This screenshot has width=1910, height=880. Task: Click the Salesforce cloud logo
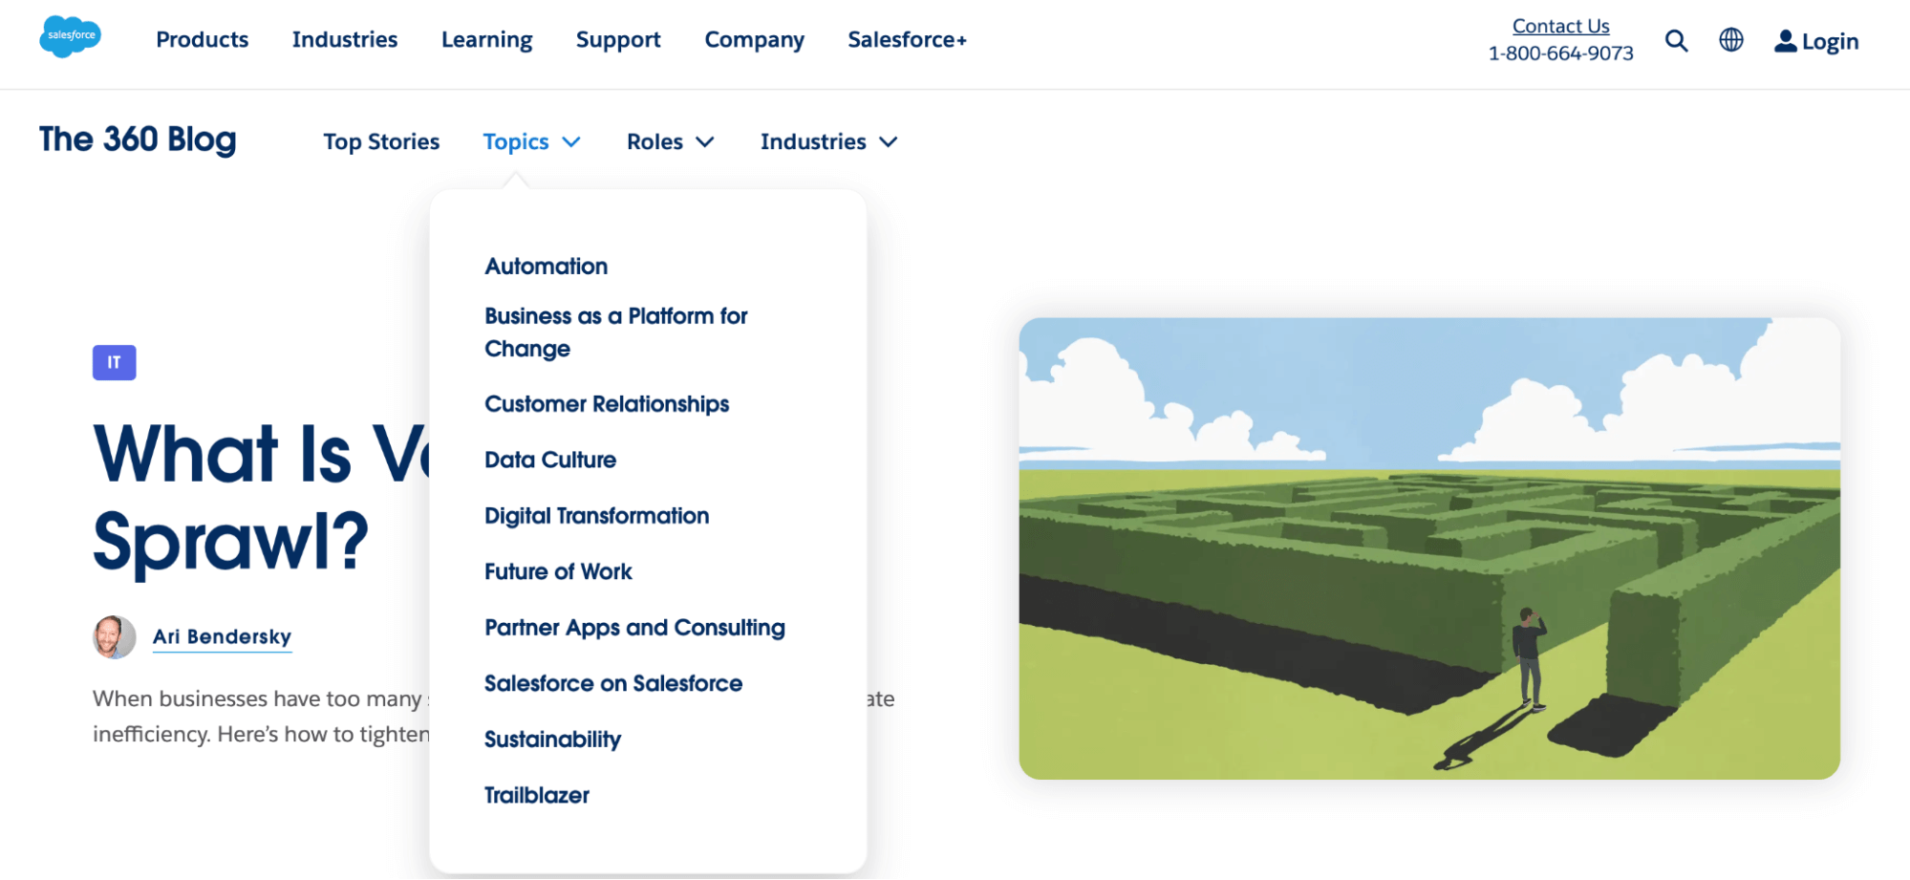point(70,37)
